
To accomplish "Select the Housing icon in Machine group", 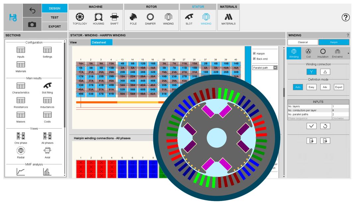I will [x=98, y=19].
